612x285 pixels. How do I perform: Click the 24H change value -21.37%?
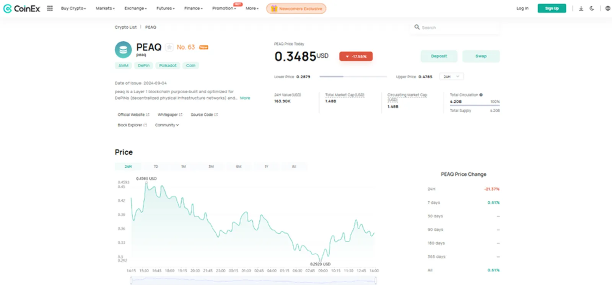pos(492,189)
